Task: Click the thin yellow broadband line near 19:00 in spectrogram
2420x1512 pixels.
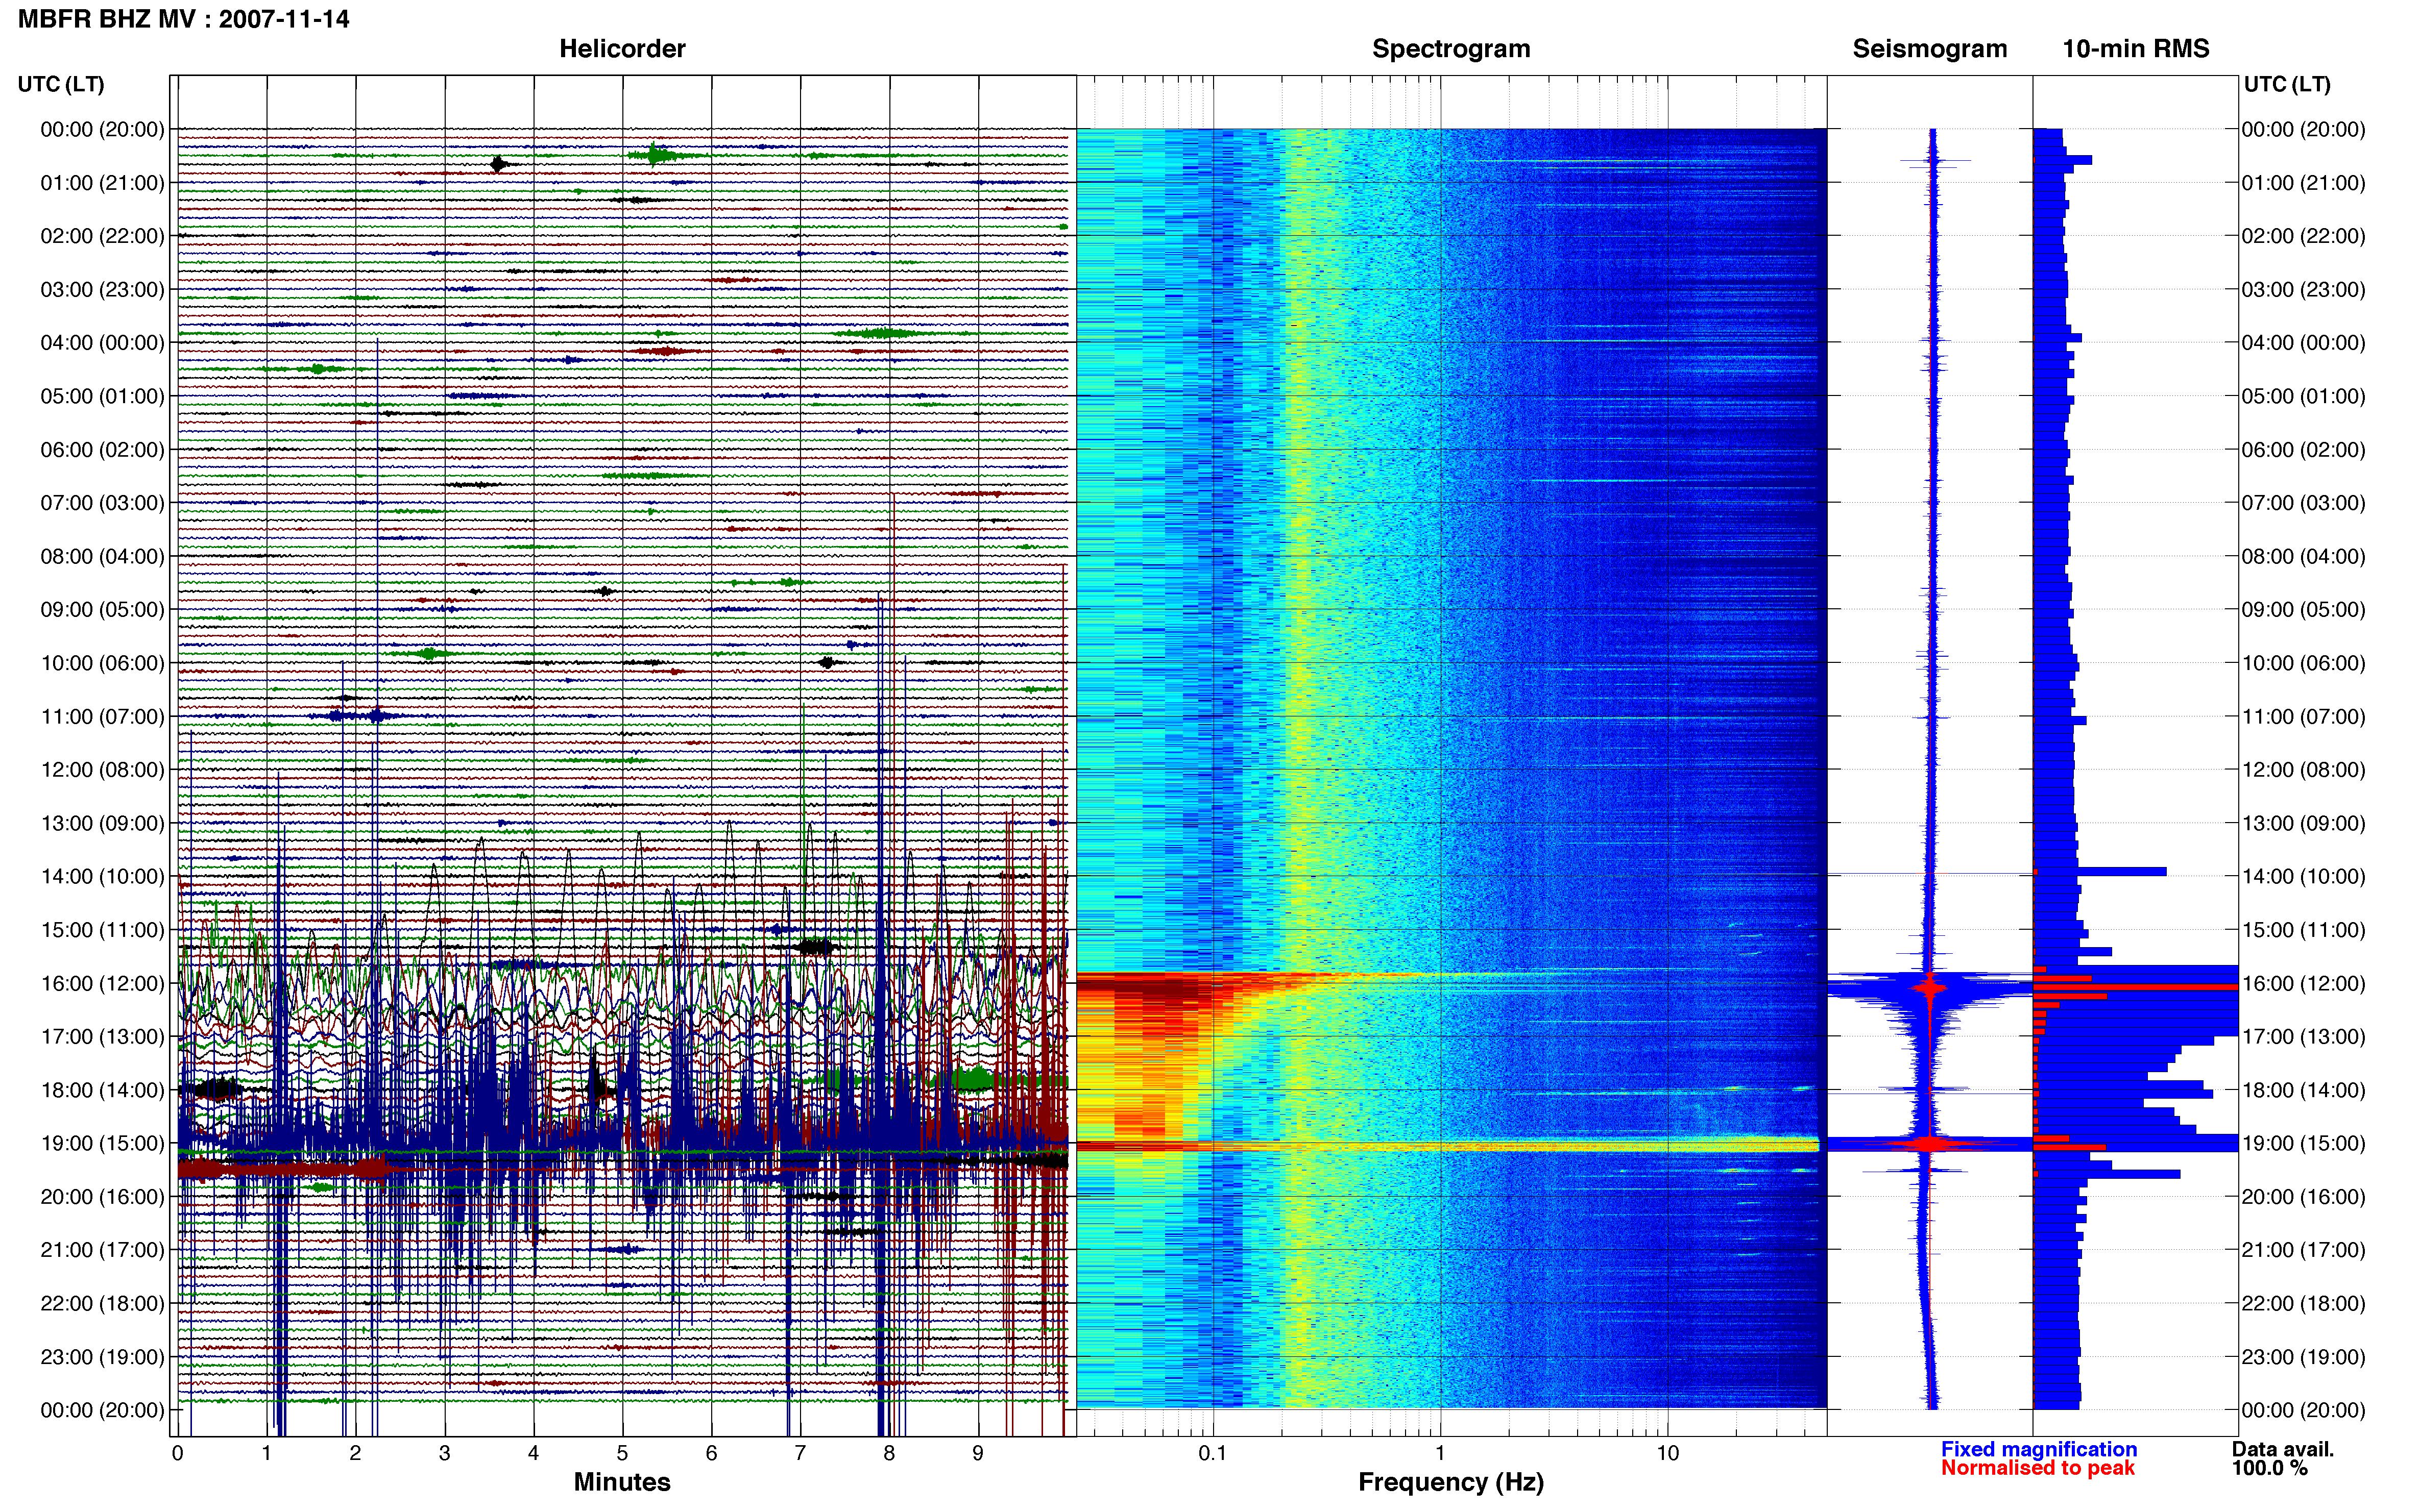Action: pos(1447,1146)
